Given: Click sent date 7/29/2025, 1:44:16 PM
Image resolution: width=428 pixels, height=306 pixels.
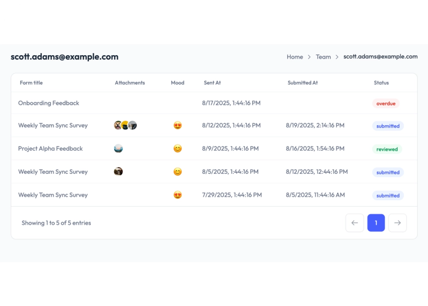Looking at the screenshot, I should 232,195.
